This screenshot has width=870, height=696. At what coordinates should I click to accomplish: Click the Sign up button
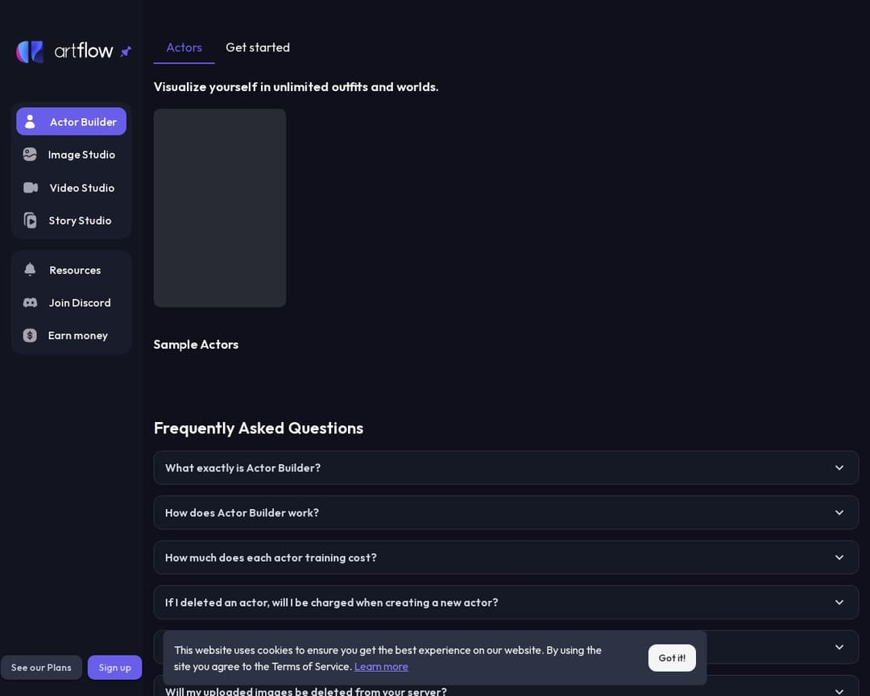point(114,667)
